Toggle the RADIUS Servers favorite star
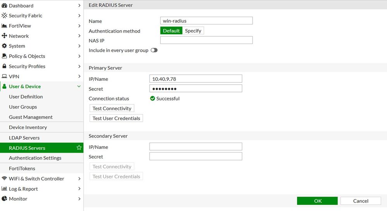Screen dimensions: 387x211 (79, 148)
